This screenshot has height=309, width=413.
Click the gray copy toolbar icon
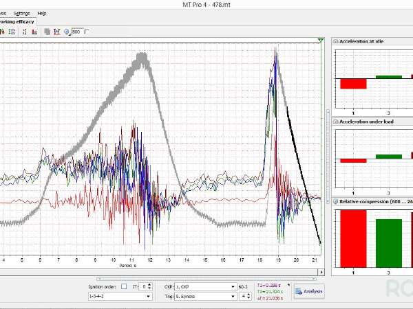[47, 32]
